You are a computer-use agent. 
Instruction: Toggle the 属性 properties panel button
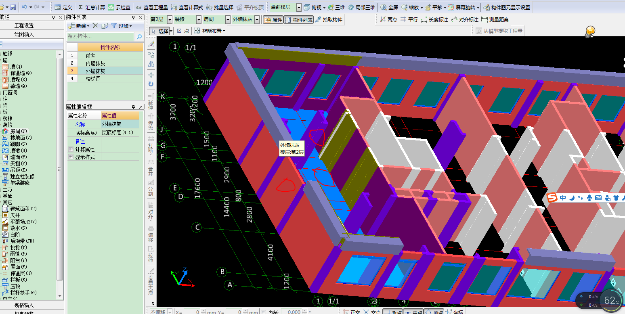[273, 19]
